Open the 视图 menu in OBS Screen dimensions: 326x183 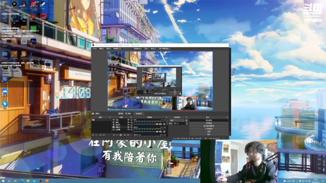point(109,48)
